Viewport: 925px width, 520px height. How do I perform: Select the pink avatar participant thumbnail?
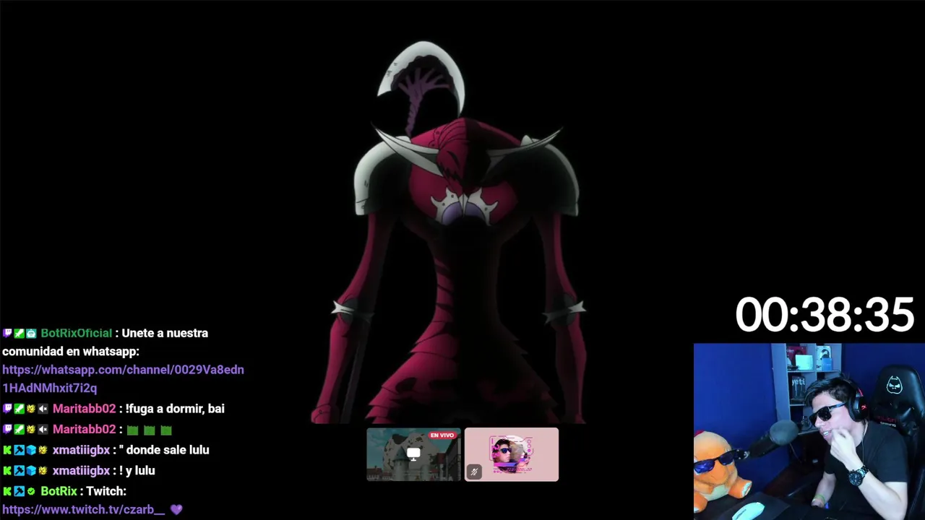[x=512, y=454]
